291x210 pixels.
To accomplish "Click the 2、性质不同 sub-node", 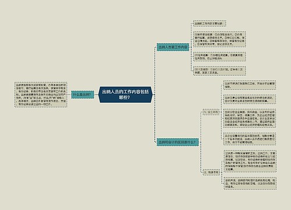I will [211, 173].
